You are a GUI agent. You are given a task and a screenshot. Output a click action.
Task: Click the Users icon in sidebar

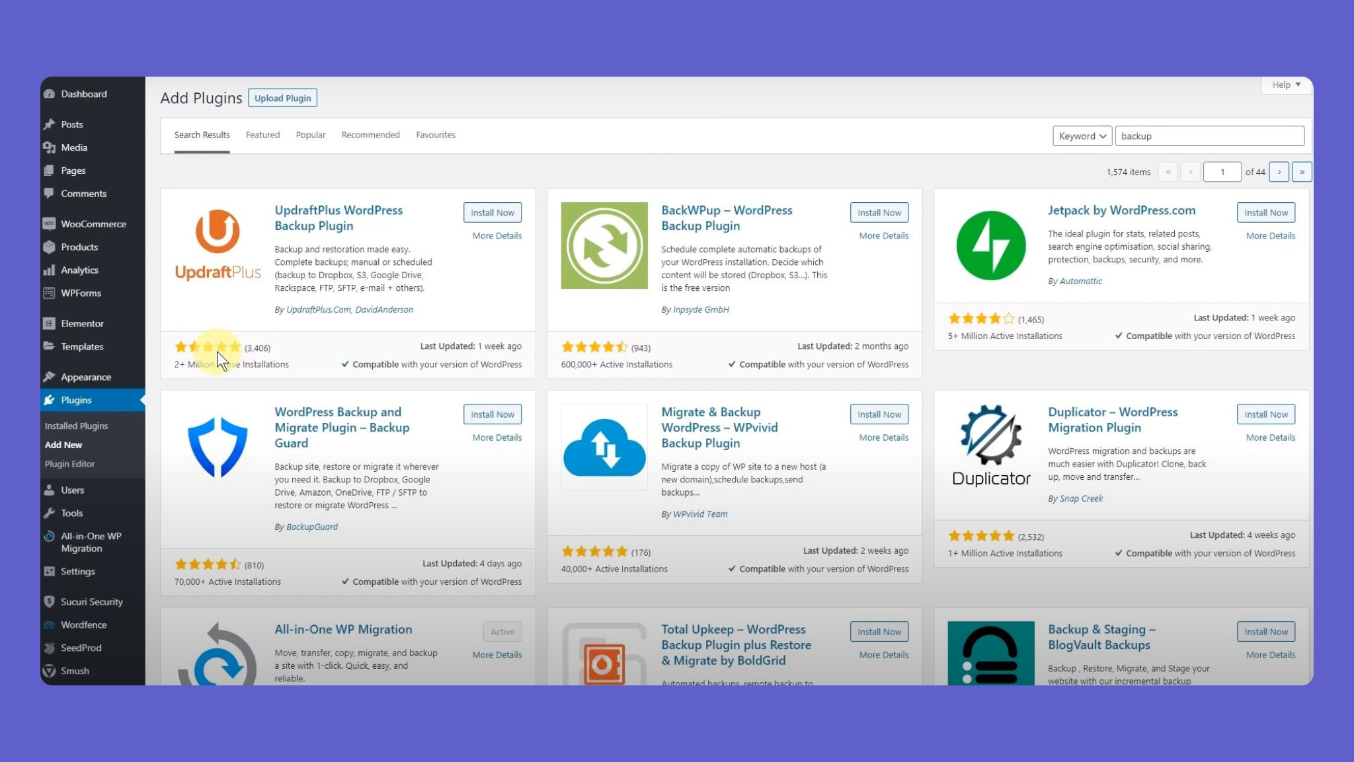49,490
